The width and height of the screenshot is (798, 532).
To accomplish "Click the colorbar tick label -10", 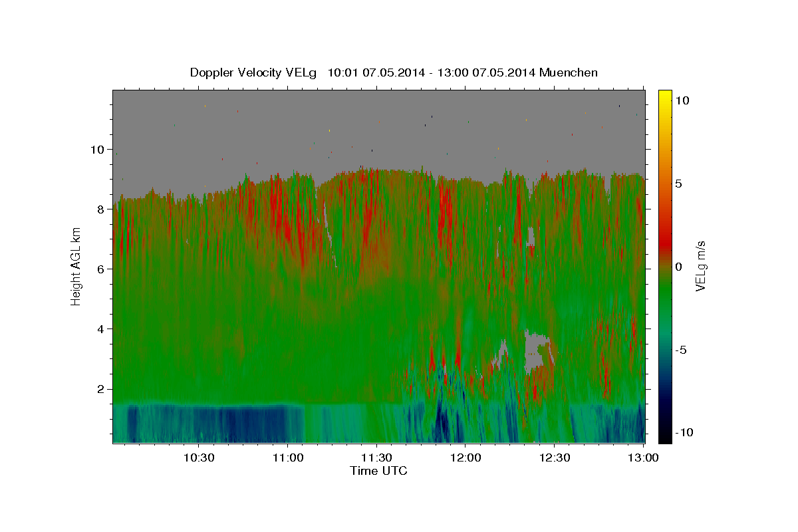I will 683,432.
